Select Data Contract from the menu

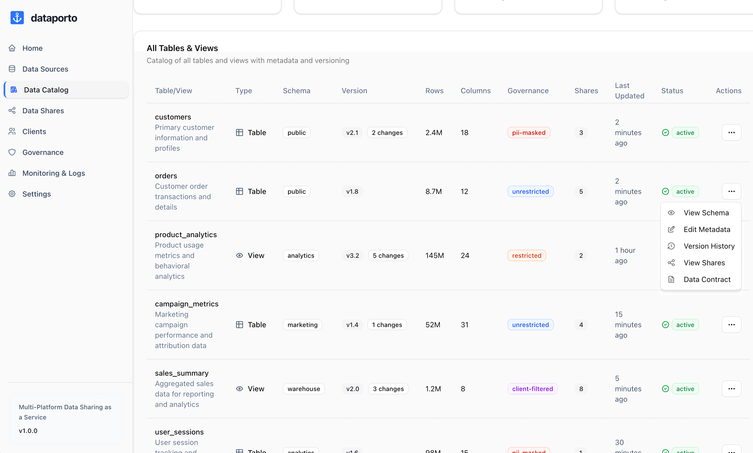pos(707,279)
